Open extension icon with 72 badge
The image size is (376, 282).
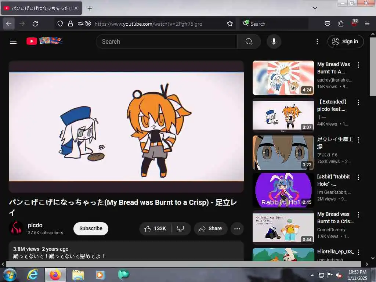(x=354, y=23)
